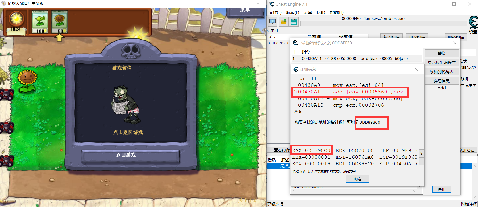This screenshot has height=207, width=478.
Task: Click 附加注释 at bottom right
Action: (x=469, y=204)
